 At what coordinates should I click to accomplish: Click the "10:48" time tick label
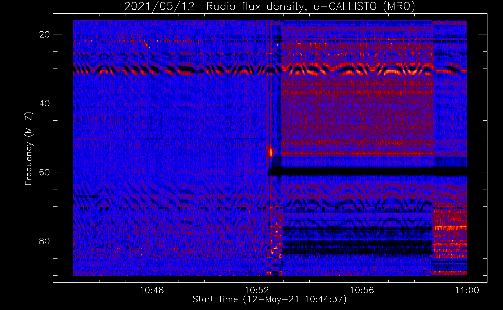tap(152, 290)
